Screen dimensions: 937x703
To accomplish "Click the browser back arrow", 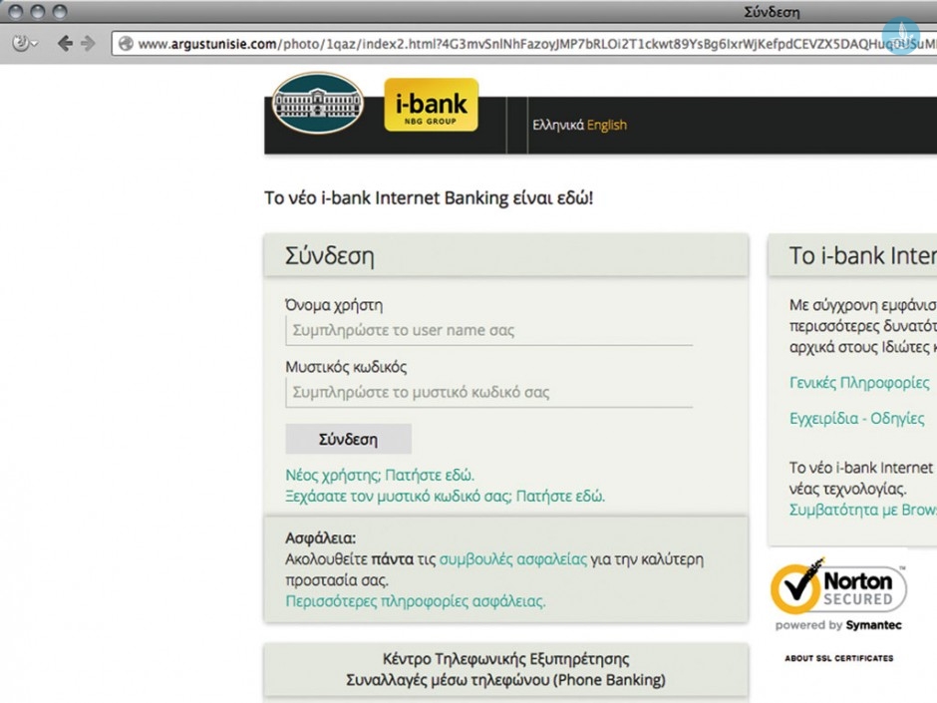I will [65, 43].
